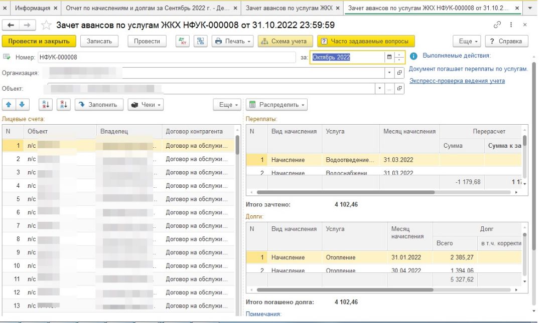
Task: Click the Номер input field
Action: [166, 57]
